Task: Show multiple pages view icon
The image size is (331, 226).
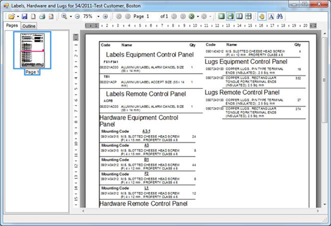Action: click(x=248, y=16)
